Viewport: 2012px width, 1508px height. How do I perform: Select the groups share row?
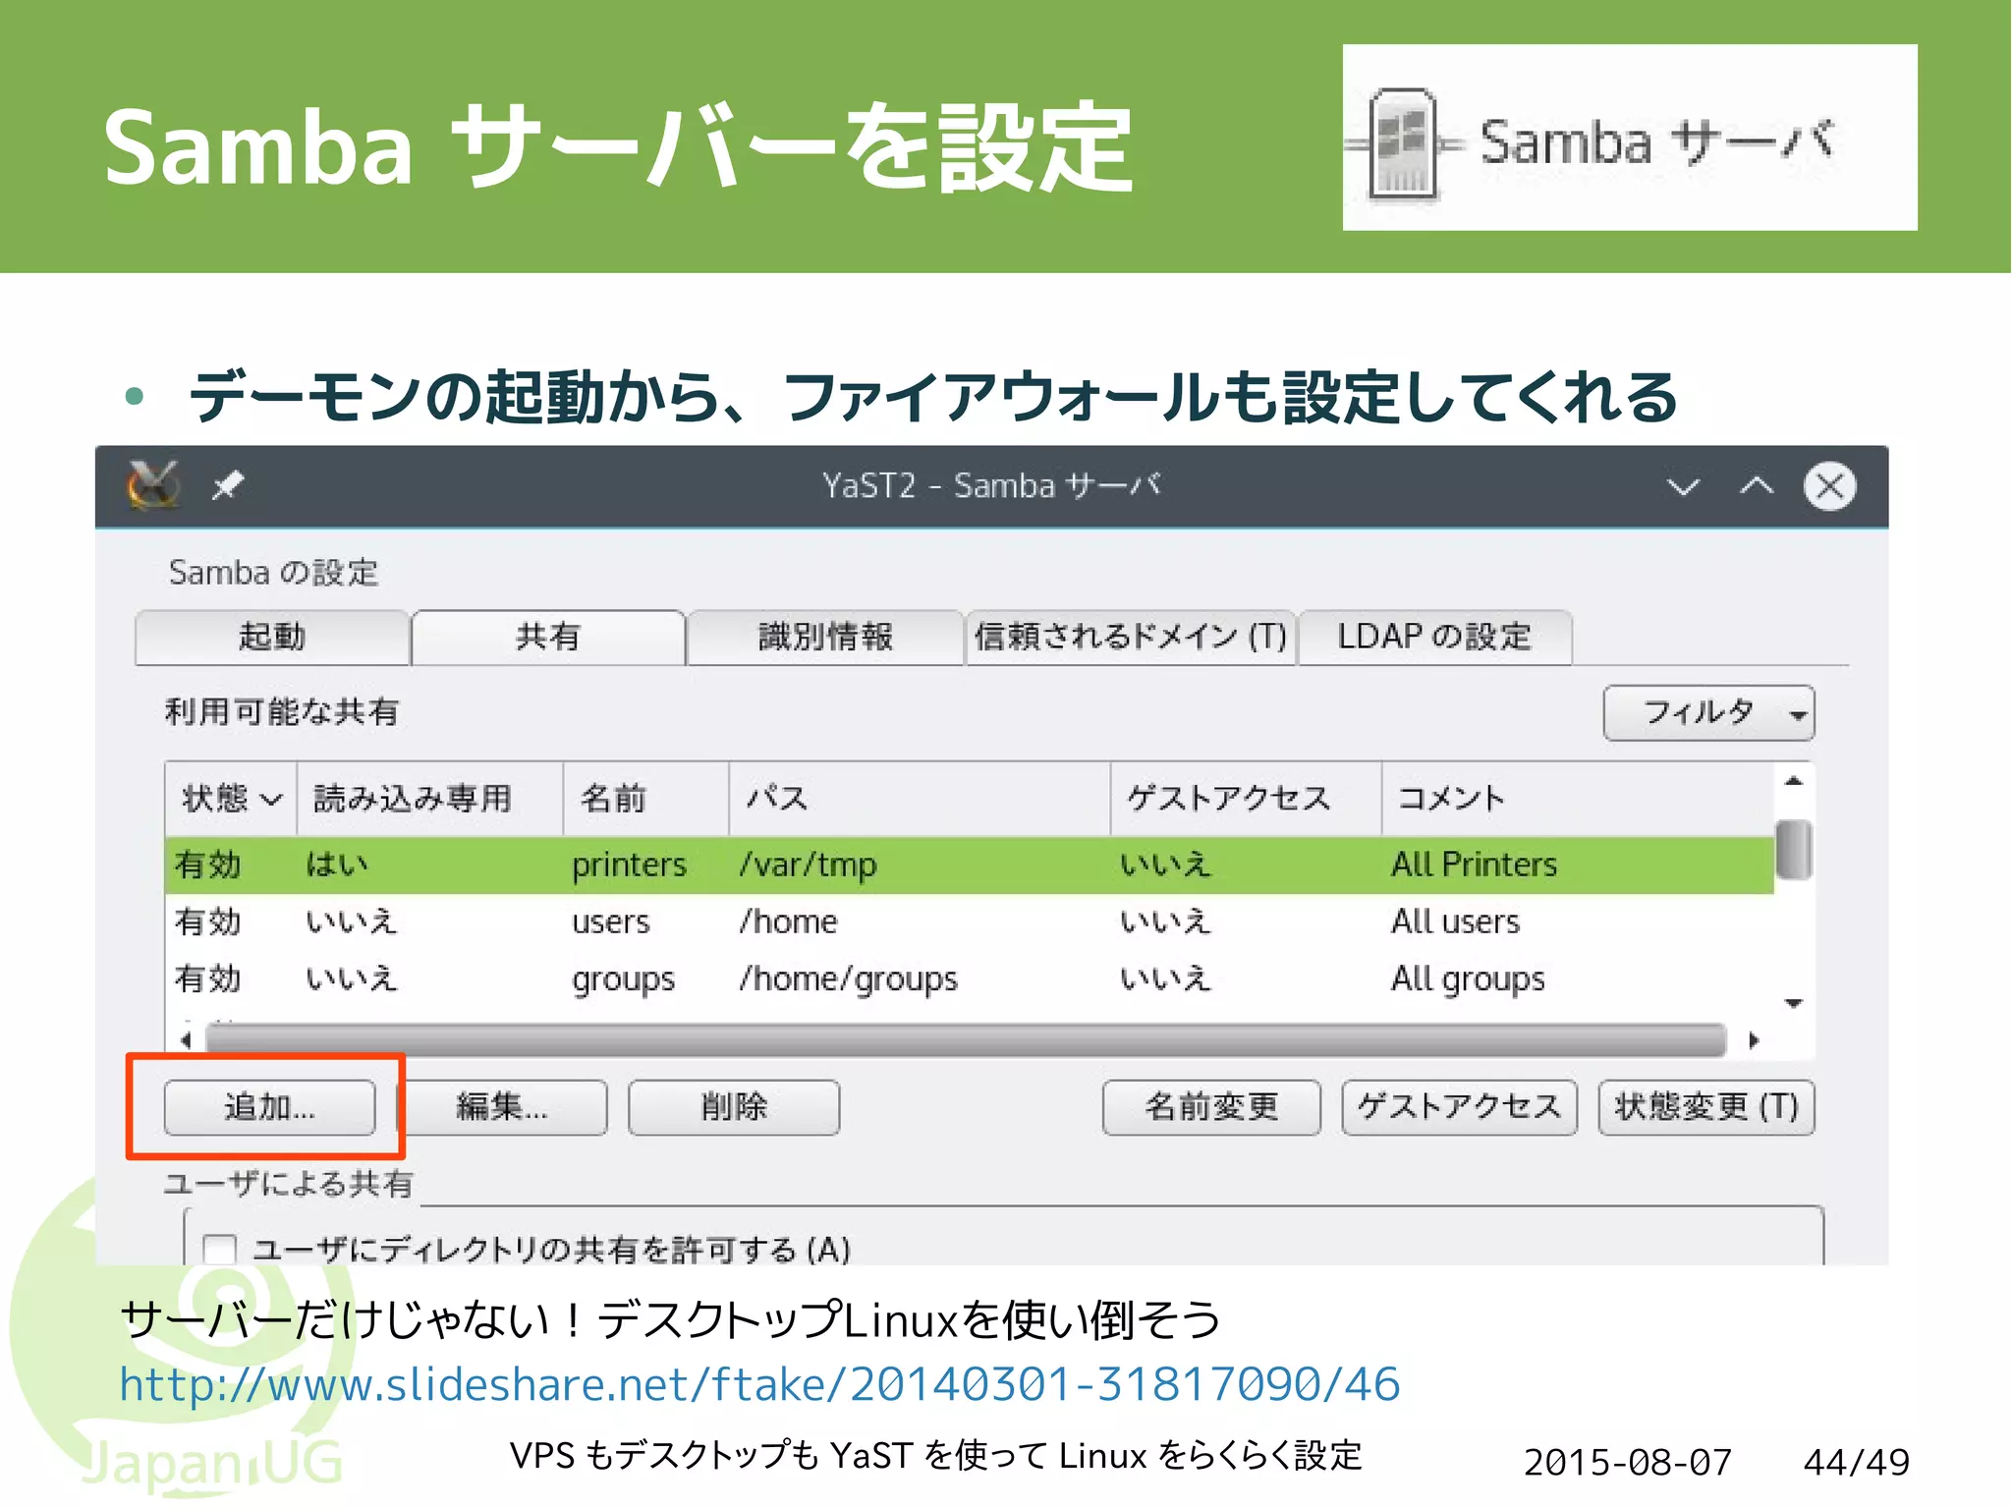970,978
